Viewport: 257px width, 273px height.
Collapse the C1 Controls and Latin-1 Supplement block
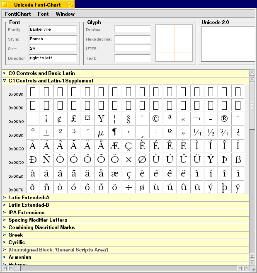click(5, 81)
